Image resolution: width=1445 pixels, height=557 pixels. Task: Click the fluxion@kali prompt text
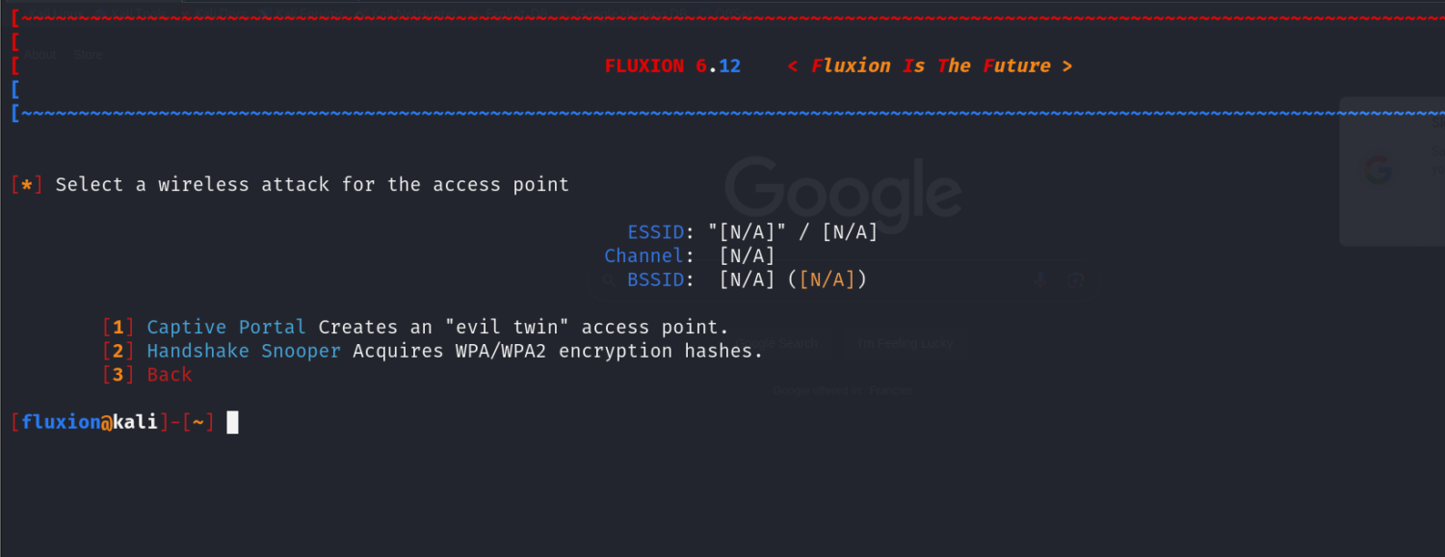coord(90,422)
